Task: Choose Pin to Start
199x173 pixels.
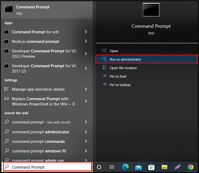Action: click(147, 76)
